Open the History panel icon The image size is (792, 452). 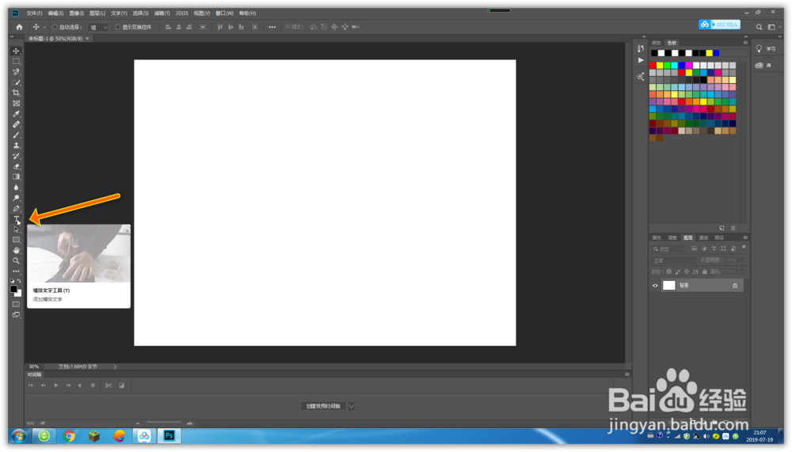[641, 48]
